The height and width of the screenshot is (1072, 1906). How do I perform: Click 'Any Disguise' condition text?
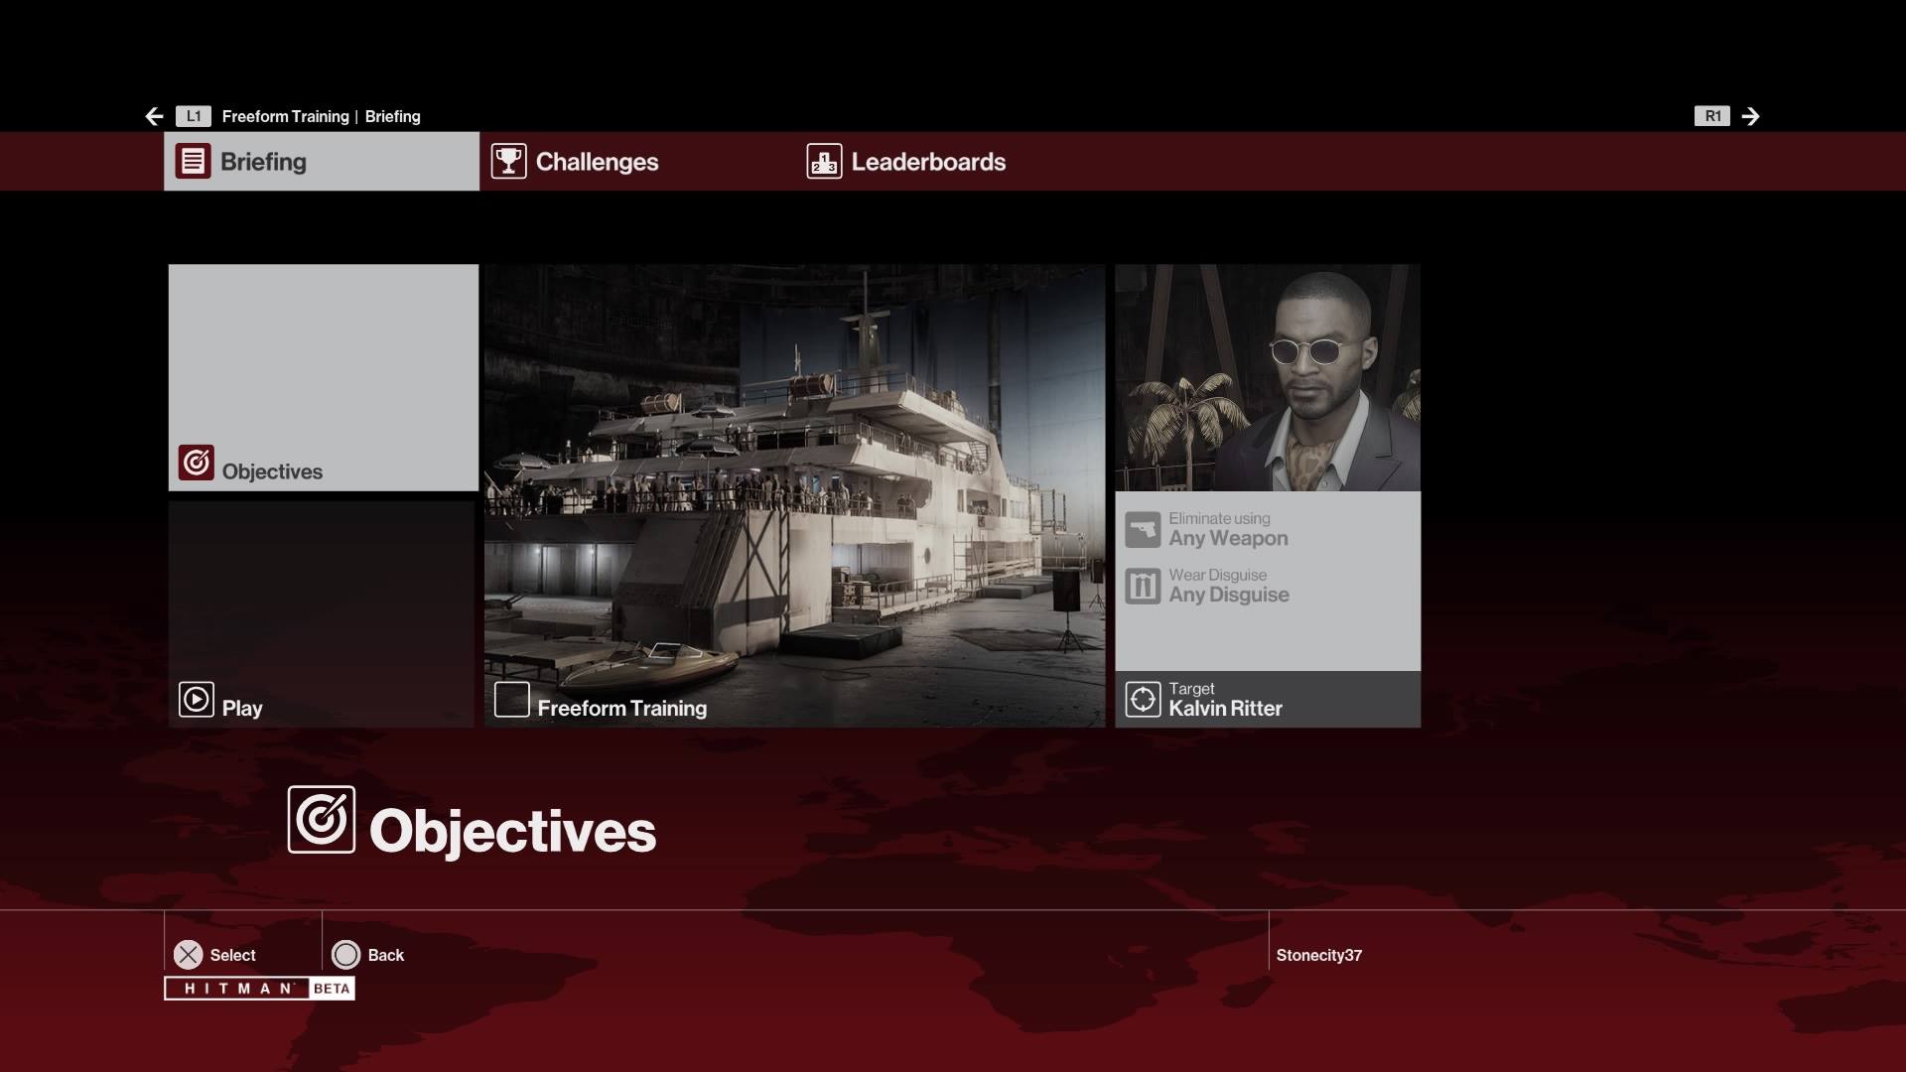coord(1229,596)
